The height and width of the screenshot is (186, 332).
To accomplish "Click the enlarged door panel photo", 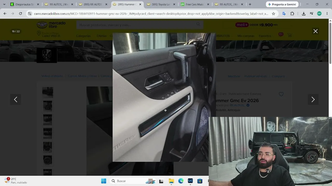I will click(x=164, y=97).
